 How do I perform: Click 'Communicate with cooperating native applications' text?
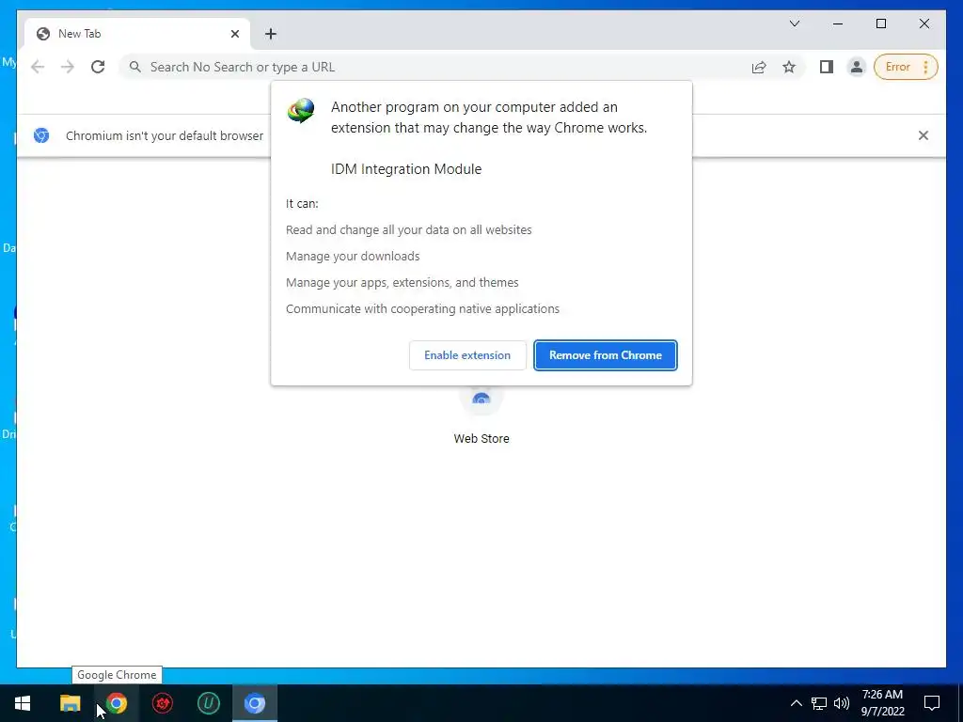(422, 308)
